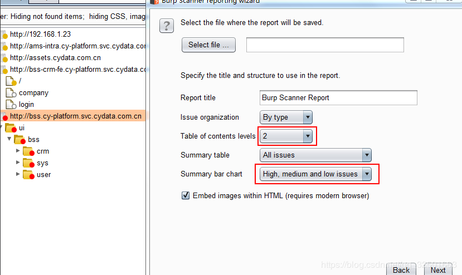Expand the crm folder arrow
Image resolution: width=462 pixels, height=275 pixels.
pyautogui.click(x=18, y=150)
